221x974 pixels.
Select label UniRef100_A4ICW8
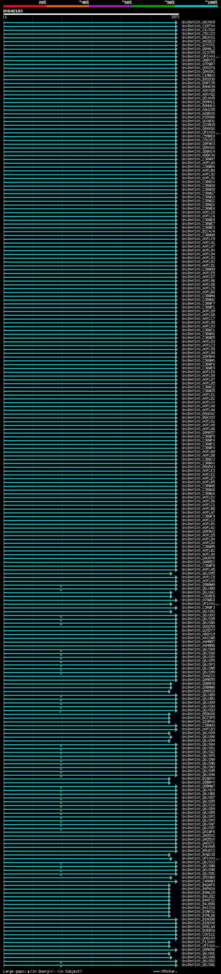coord(198,638)
